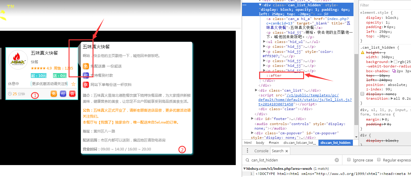Click the 营业时间 hours line in popup

(x=117, y=149)
